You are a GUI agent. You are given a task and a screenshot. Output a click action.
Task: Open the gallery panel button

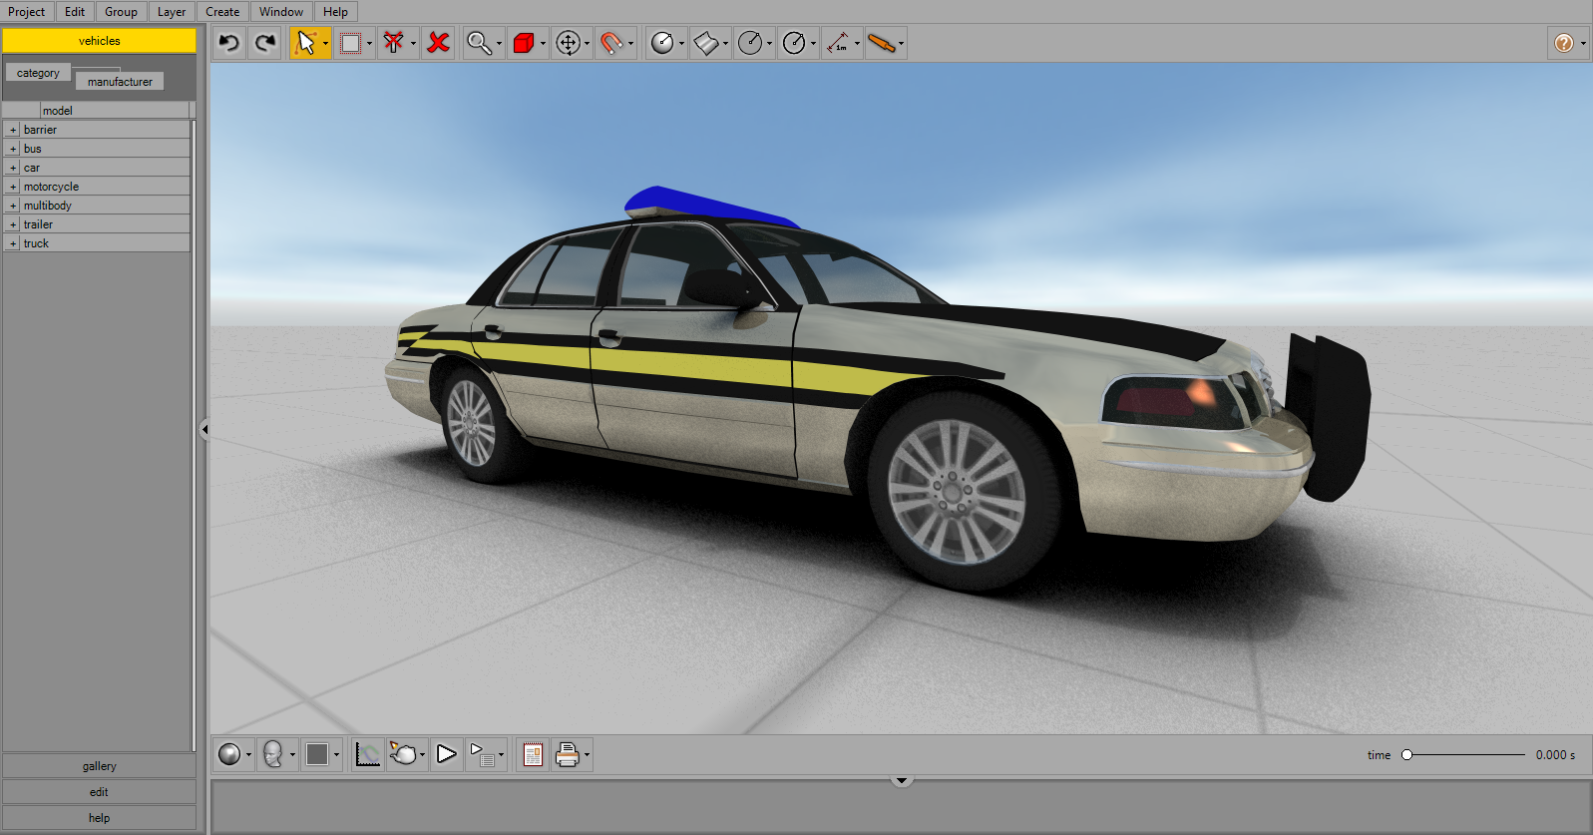tap(100, 766)
